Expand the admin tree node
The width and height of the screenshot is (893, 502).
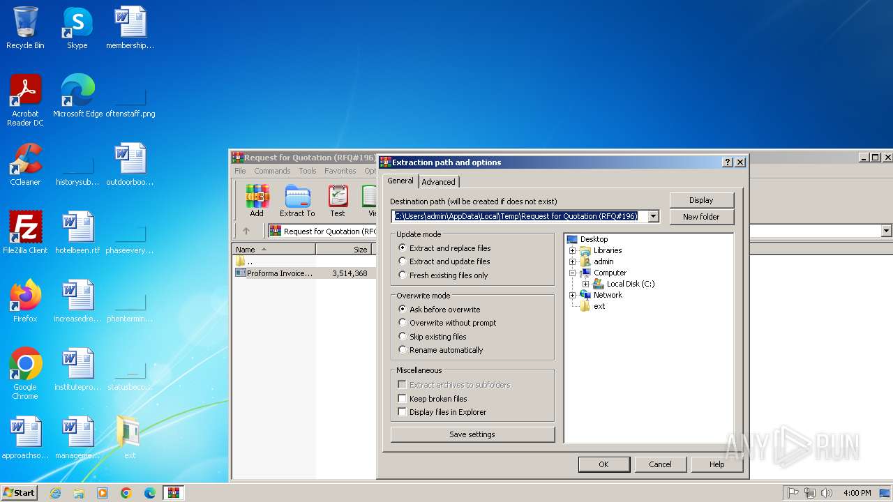tap(573, 261)
